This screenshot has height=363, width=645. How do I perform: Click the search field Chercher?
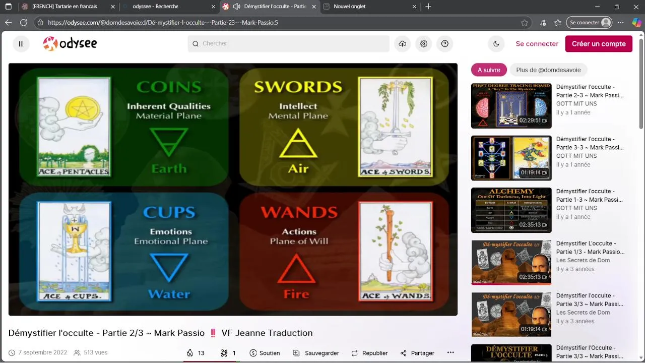(x=289, y=44)
